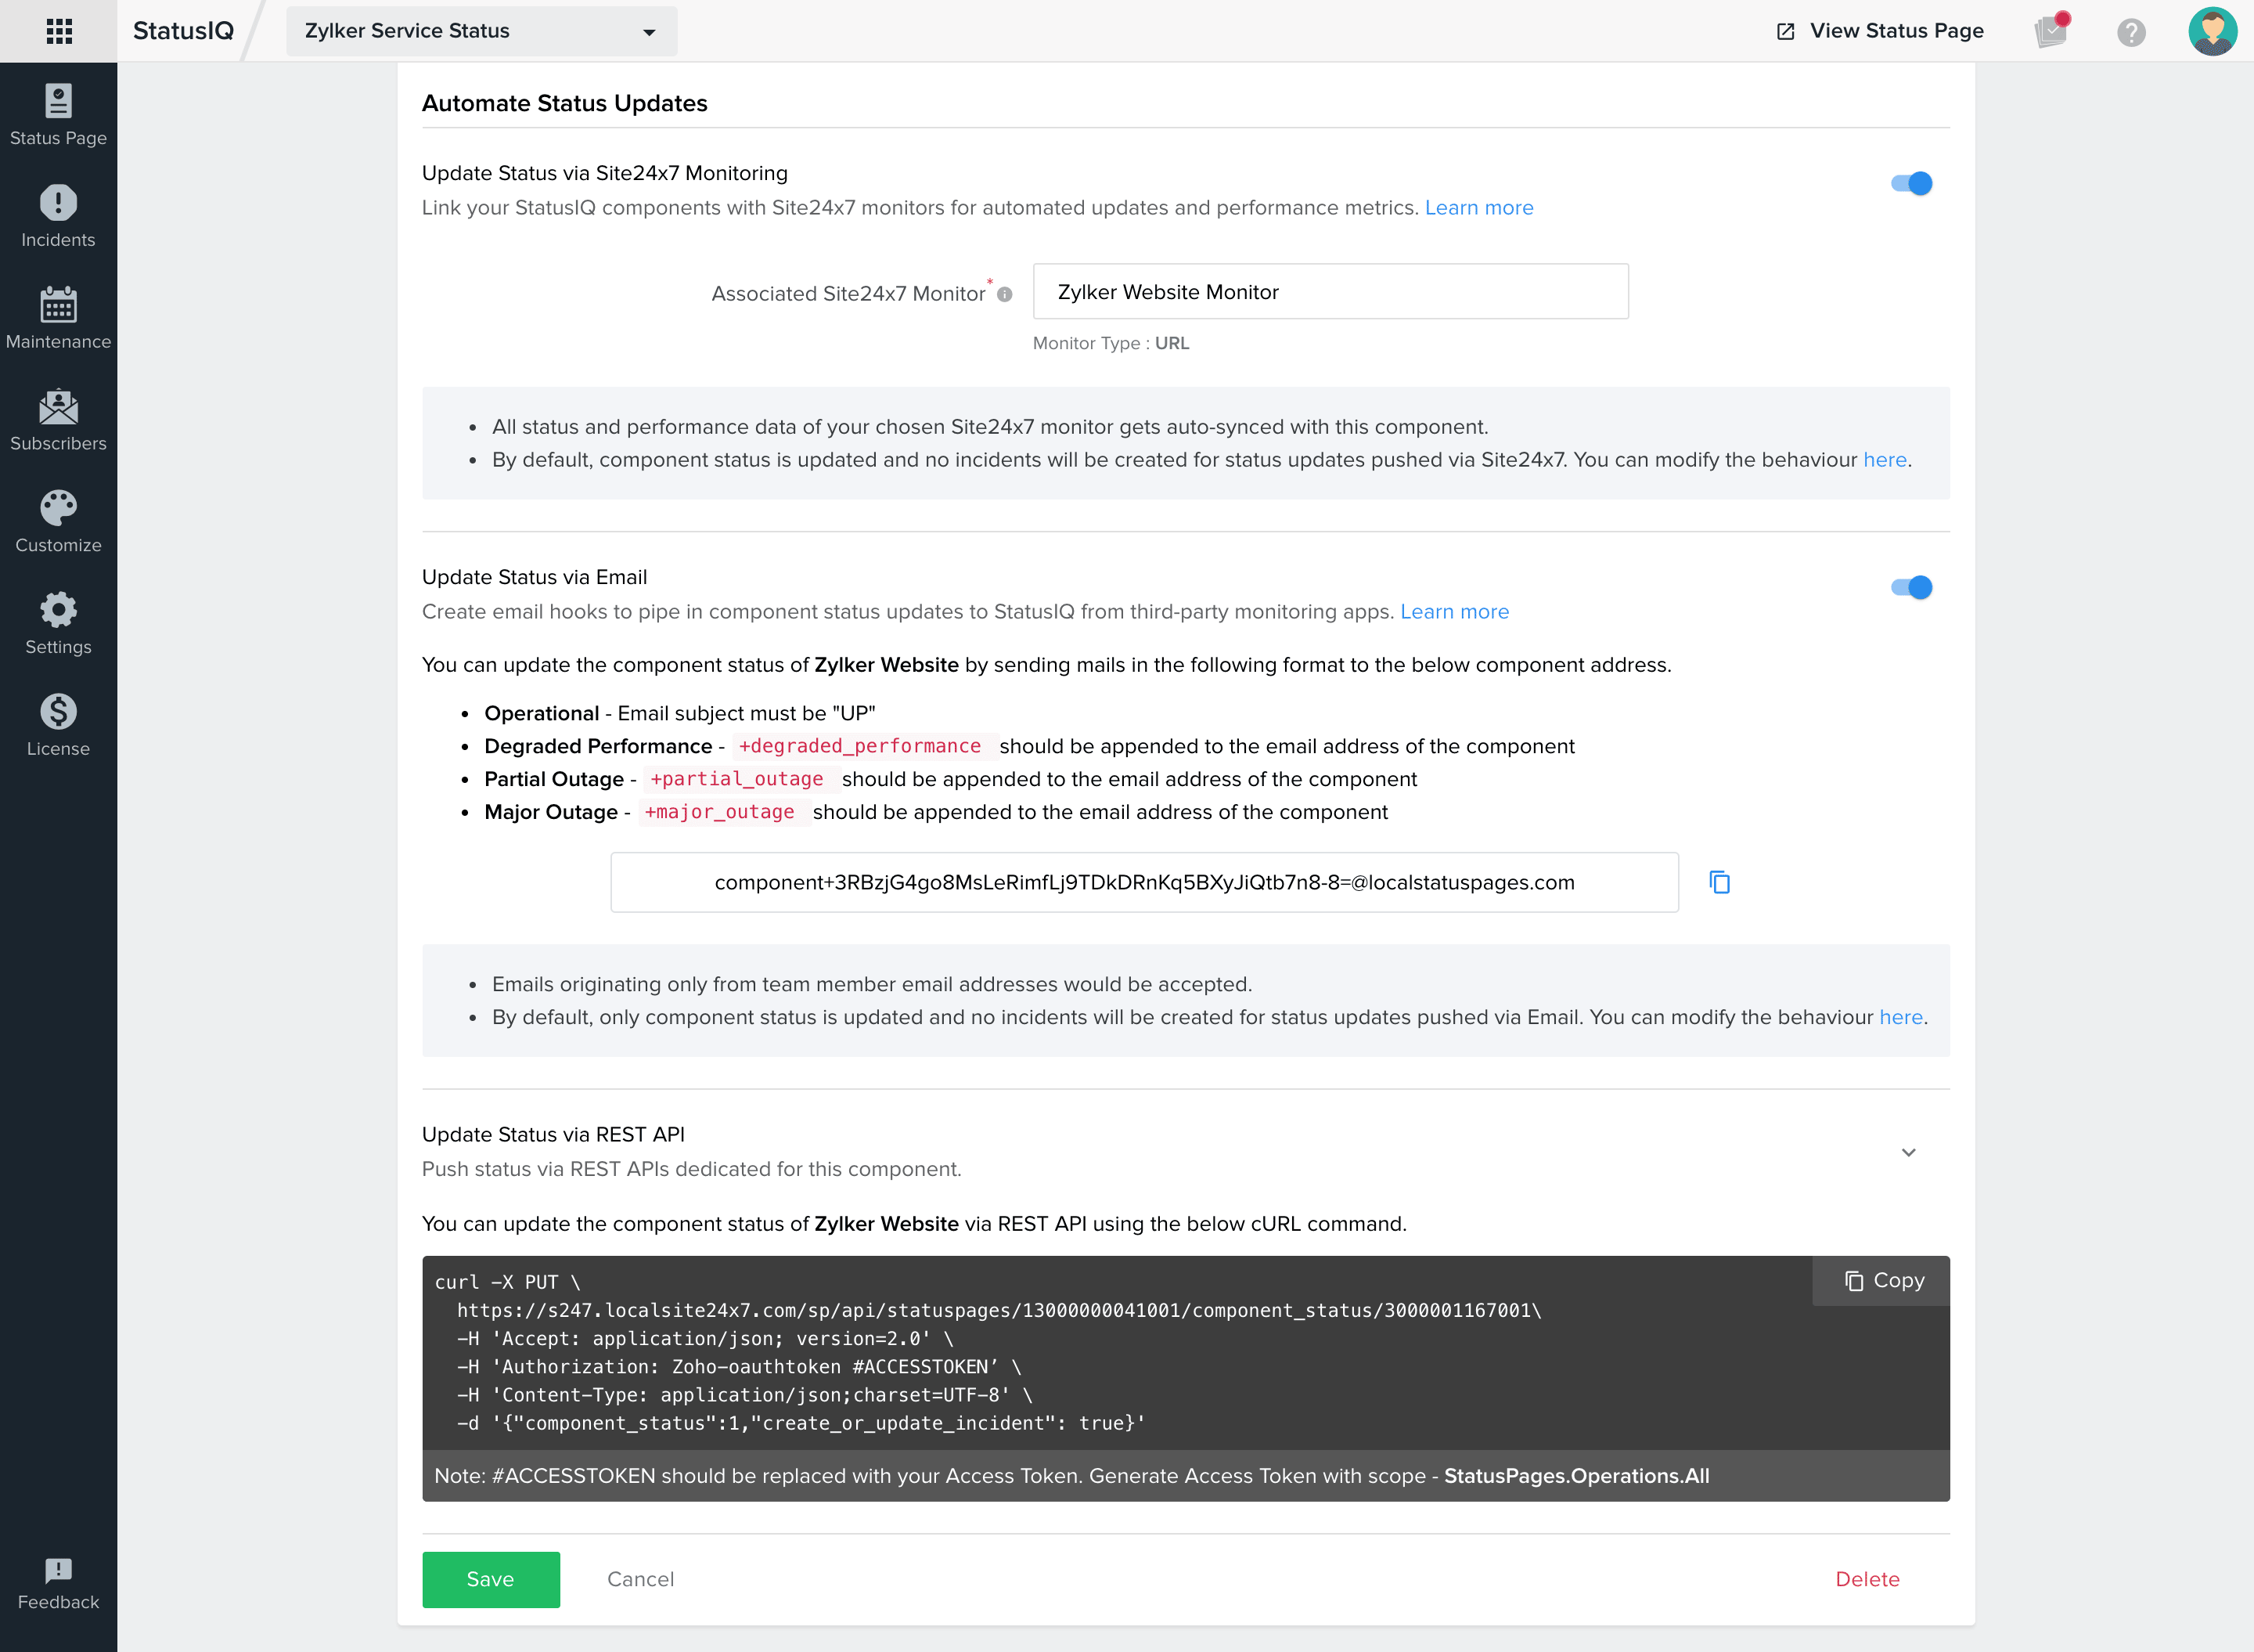2254x1652 pixels.
Task: Open the Maintenance section
Action: (x=58, y=318)
